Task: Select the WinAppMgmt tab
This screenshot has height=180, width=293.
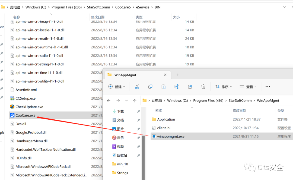Action: (x=137, y=75)
